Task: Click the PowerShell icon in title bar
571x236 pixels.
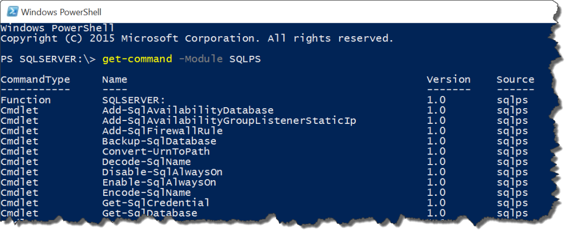Action: tap(12, 12)
